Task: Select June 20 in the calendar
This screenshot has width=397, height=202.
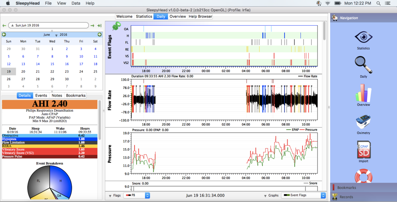Action: click(23, 72)
